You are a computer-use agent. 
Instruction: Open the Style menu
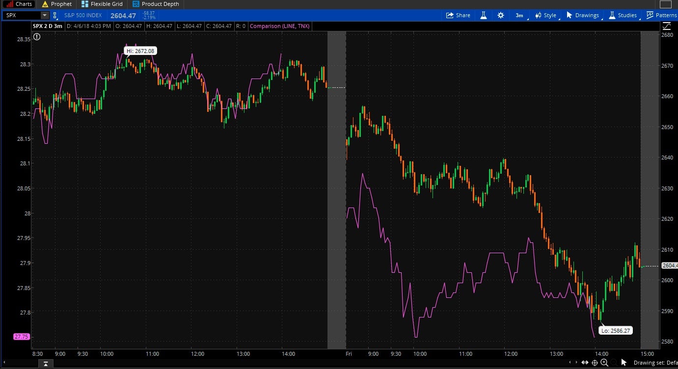coord(545,15)
